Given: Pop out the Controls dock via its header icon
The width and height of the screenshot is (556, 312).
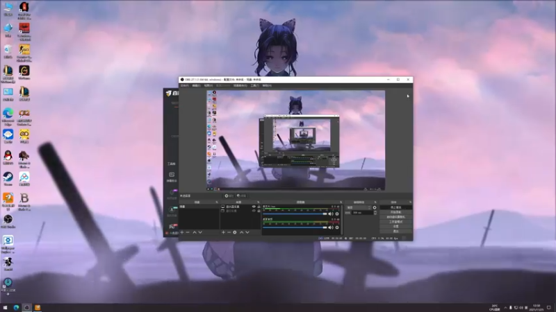Looking at the screenshot, I should [410, 202].
